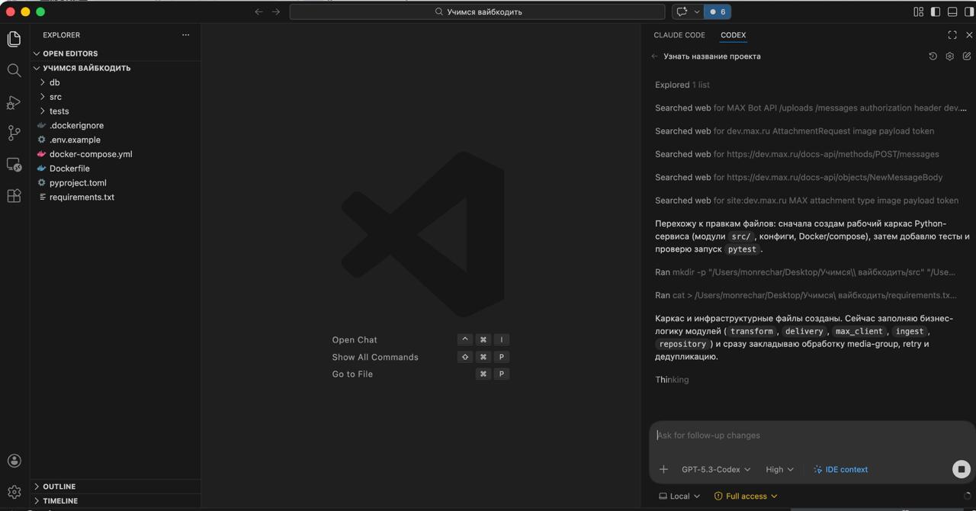Switch to the CLAUDE CODE tab

click(x=679, y=35)
